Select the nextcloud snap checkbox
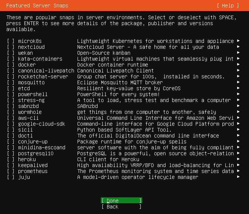Screen dimensions: 249x214 tap(11, 47)
